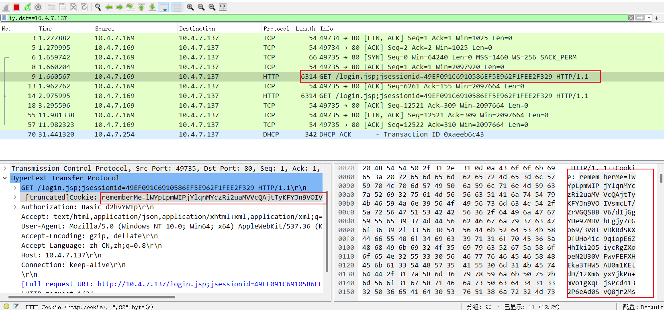Toggle auto scroll during live capture
Image resolution: width=664 pixels, height=310 pixels.
(163, 7)
